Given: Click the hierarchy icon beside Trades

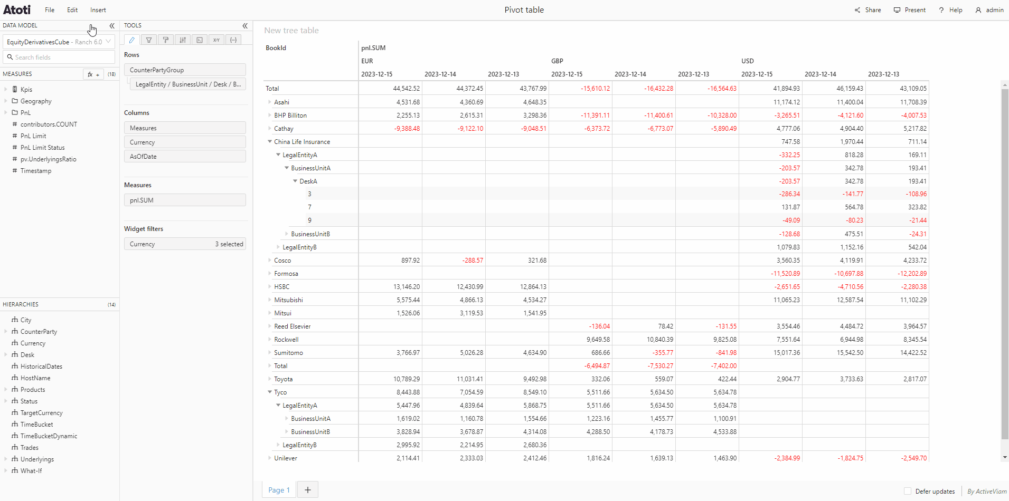Looking at the screenshot, I should point(15,447).
